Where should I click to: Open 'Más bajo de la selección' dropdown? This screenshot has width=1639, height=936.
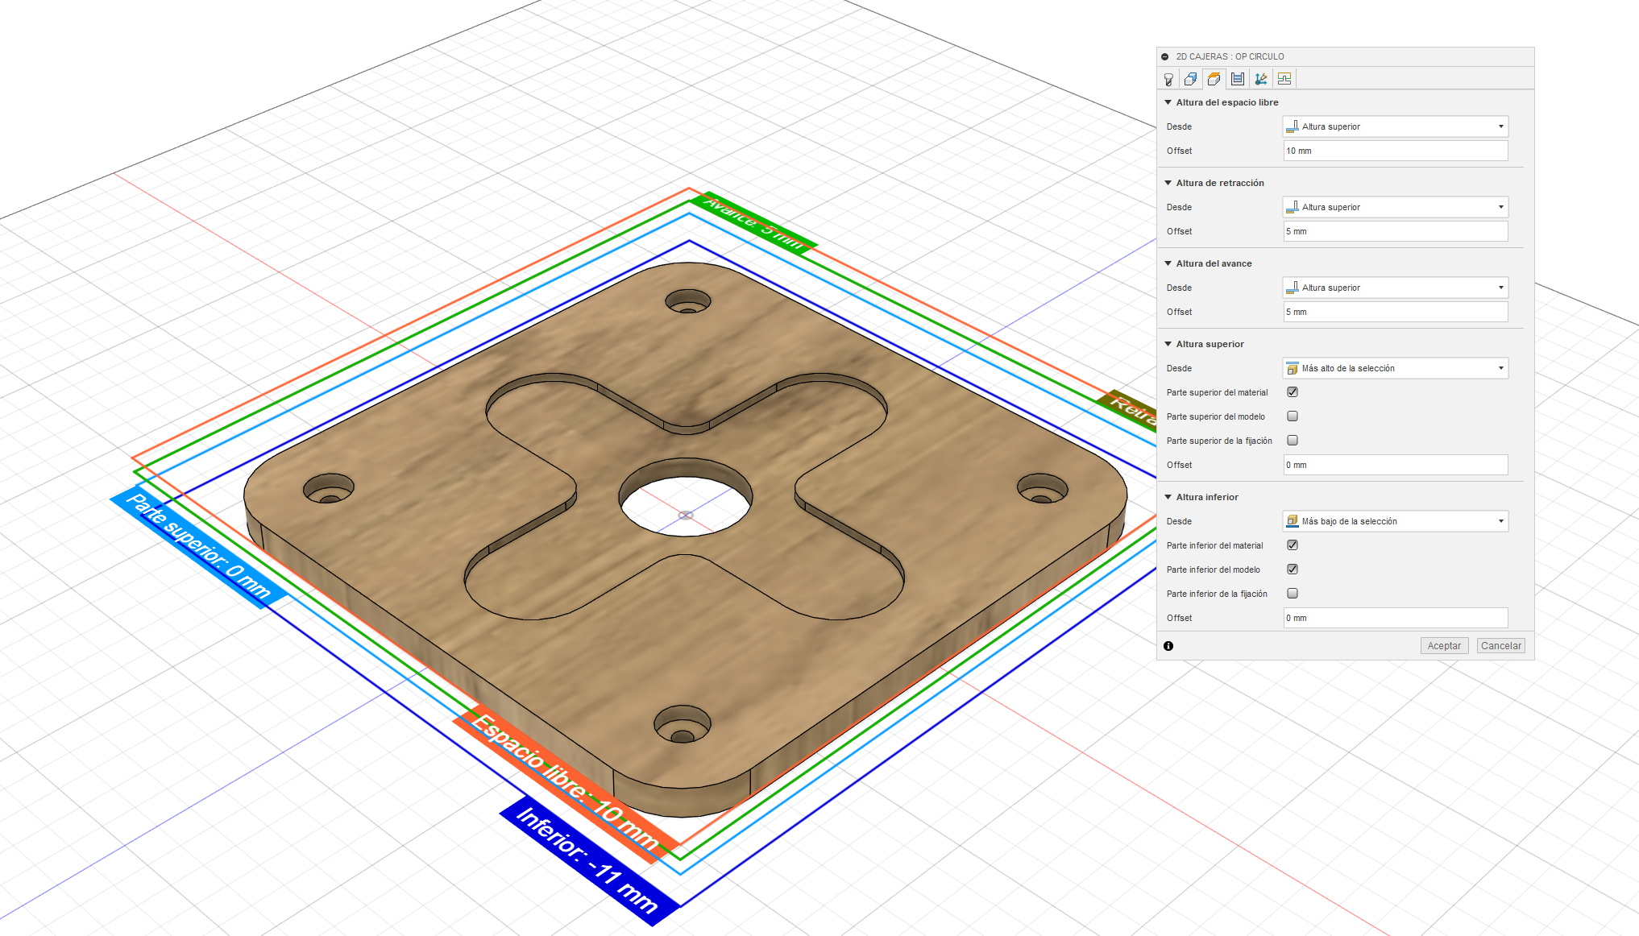click(1396, 521)
